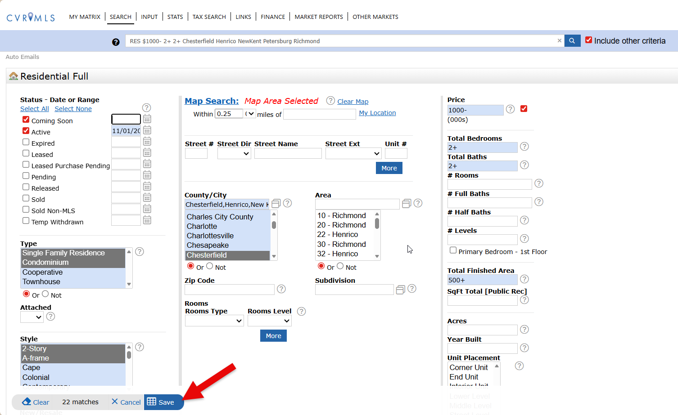Open calendar picker for Sold status date

pos(147,198)
